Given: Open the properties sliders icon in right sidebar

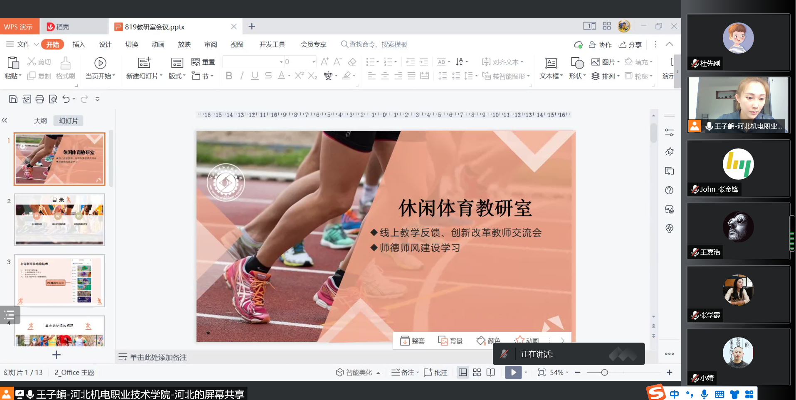Looking at the screenshot, I should 669,133.
